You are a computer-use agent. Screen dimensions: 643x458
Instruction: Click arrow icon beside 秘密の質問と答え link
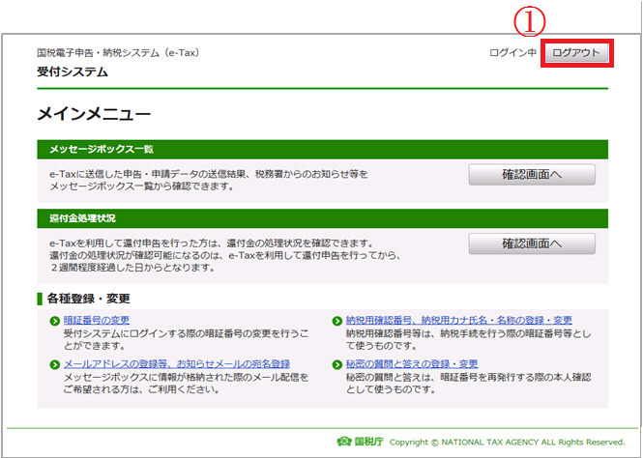pos(337,364)
